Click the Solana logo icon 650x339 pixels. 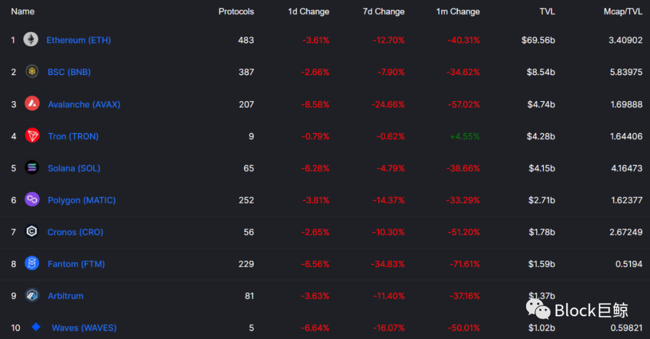point(32,168)
